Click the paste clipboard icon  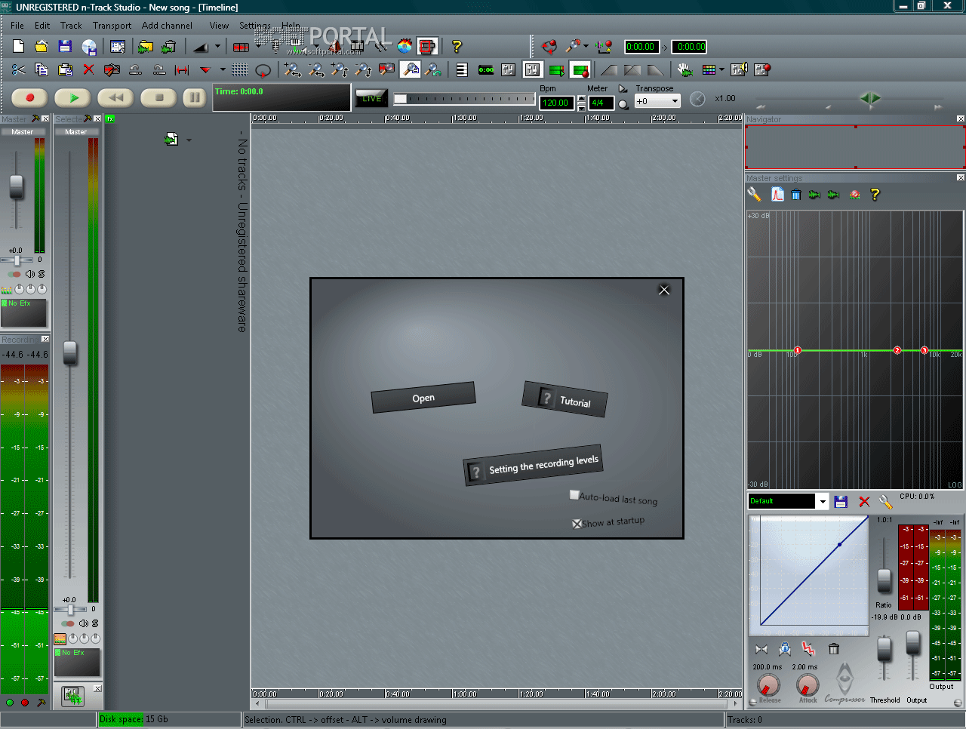tap(65, 70)
